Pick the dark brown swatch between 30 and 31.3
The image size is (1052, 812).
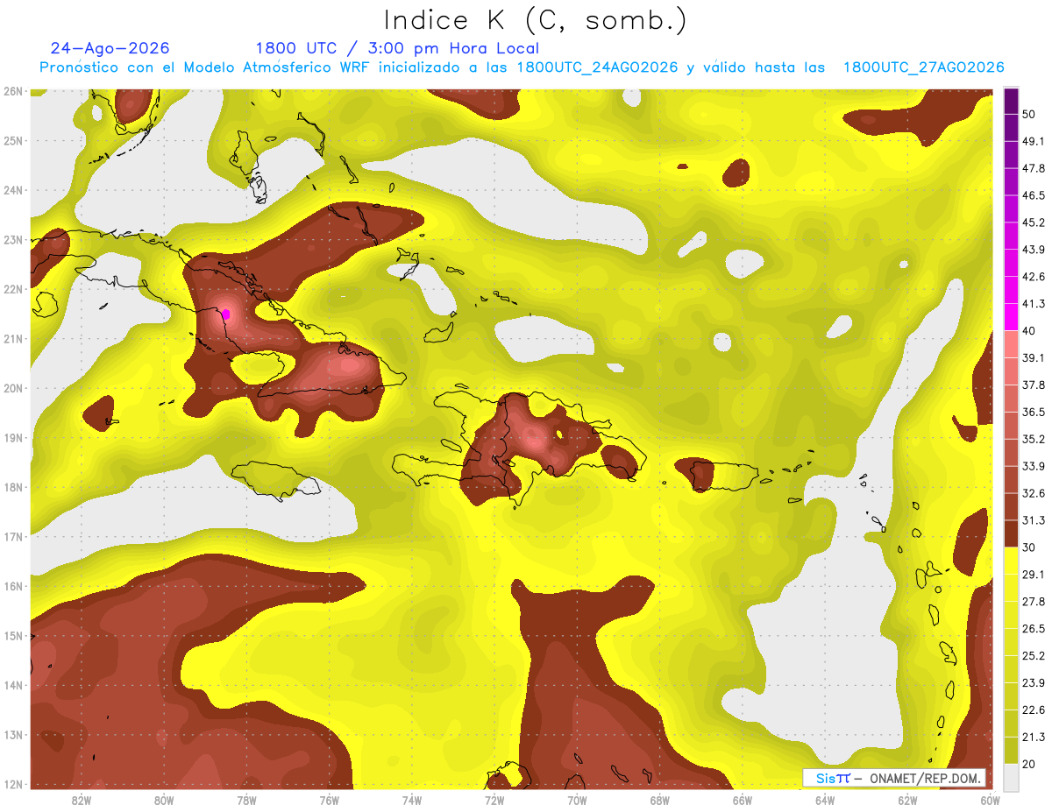pyautogui.click(x=1011, y=533)
